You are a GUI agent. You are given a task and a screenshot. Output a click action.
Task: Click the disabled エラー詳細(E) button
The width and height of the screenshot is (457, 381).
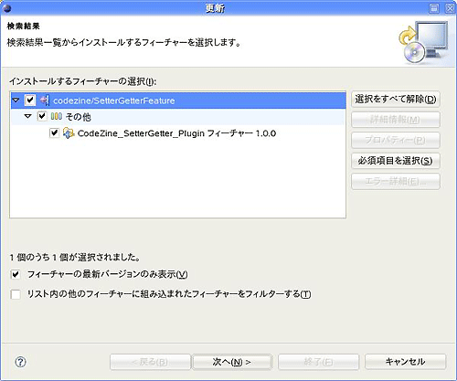pyautogui.click(x=396, y=182)
